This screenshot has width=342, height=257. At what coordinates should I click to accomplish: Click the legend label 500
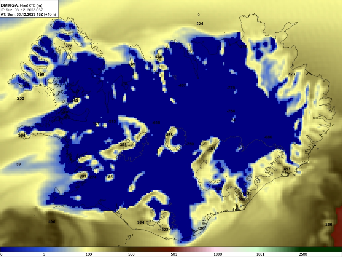(131, 254)
